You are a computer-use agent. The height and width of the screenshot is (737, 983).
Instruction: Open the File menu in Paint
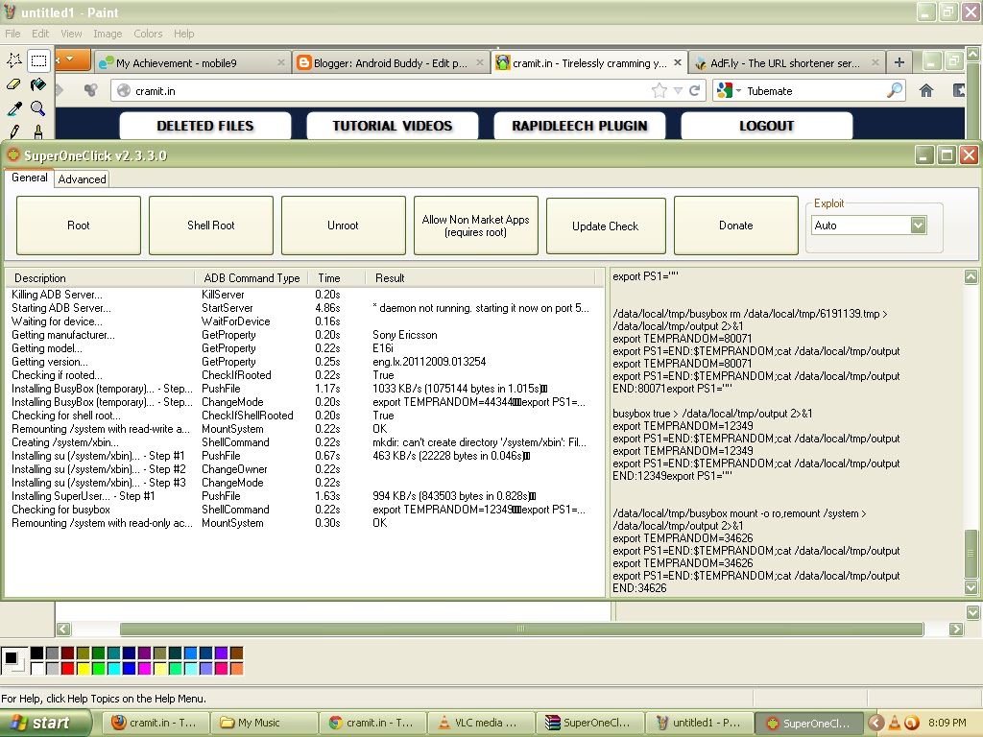coord(12,34)
